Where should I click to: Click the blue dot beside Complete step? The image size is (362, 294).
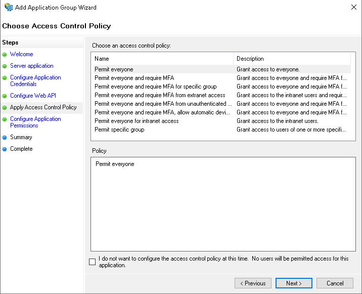click(x=5, y=149)
